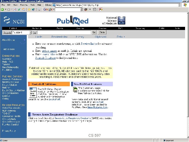189x142 pixels.
Task: Select Protein in the black database bar
Action: tap(60, 28)
